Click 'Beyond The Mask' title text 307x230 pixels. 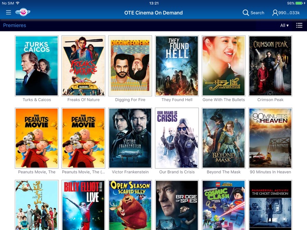click(x=223, y=172)
